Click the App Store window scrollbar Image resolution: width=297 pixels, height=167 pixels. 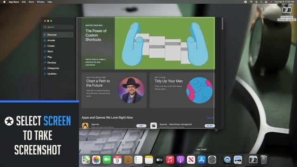(222, 24)
